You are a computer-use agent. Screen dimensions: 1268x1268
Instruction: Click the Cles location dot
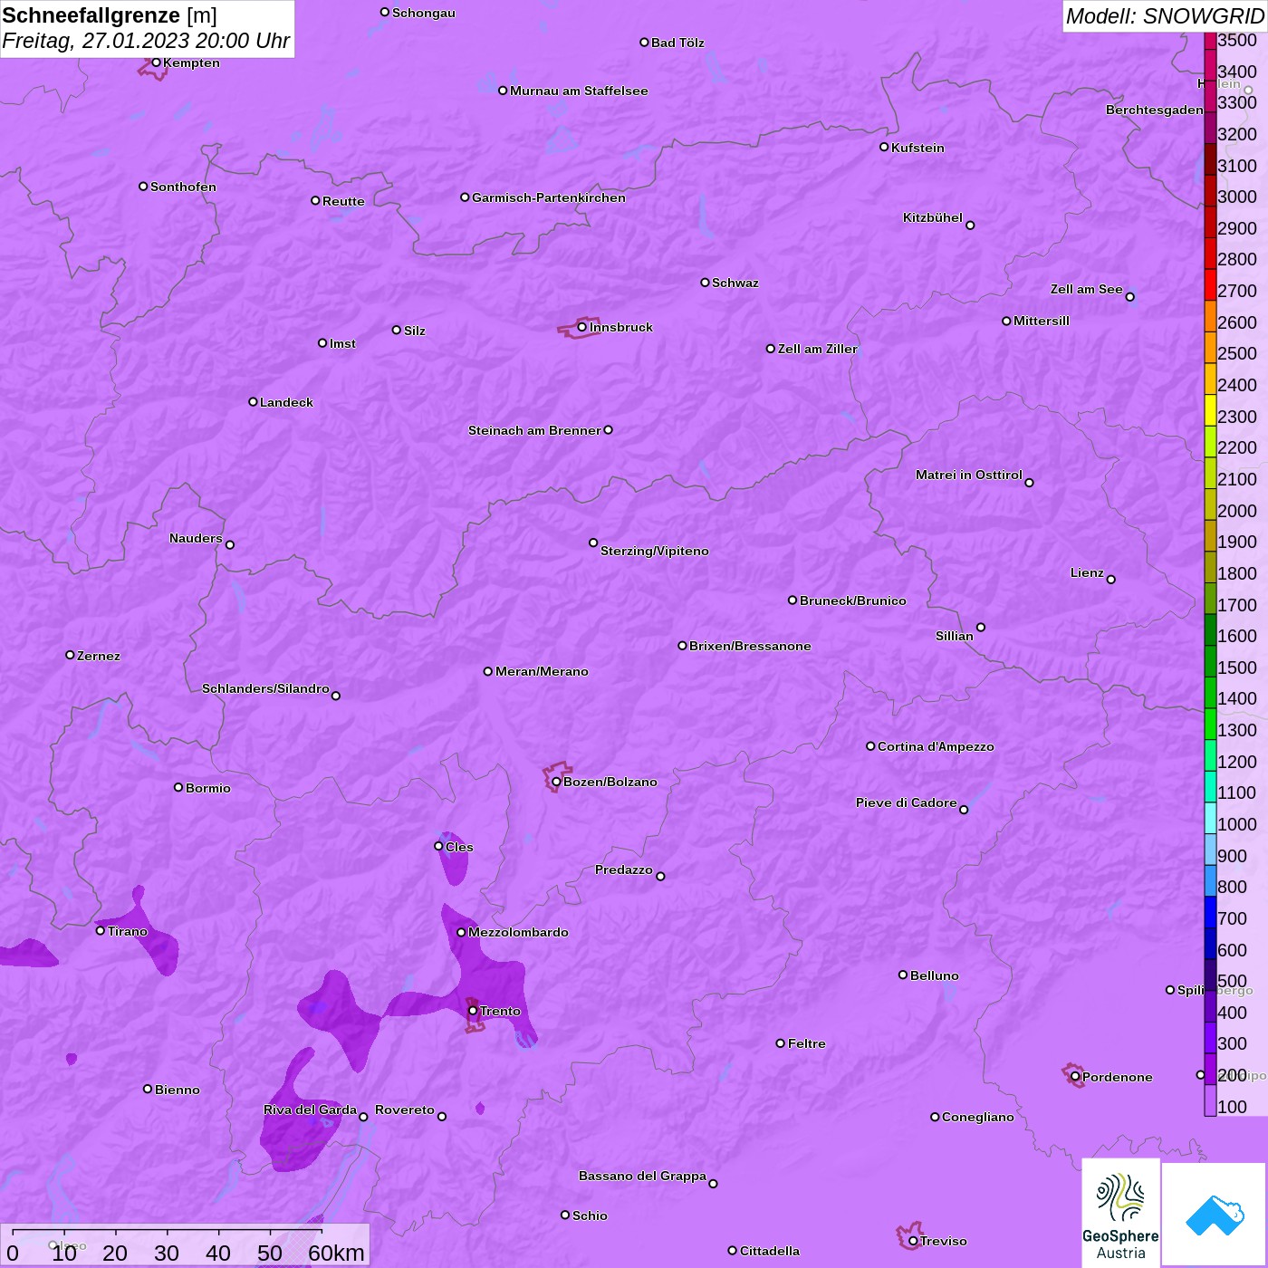pyautogui.click(x=438, y=846)
